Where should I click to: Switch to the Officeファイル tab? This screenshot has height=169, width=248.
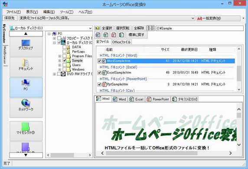pos(121,42)
